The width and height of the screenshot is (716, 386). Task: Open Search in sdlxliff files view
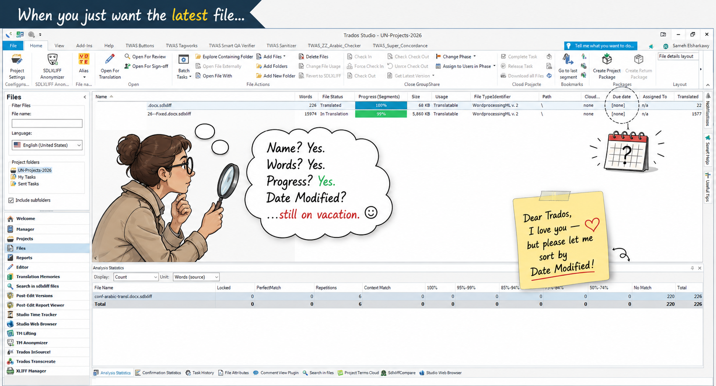pyautogui.click(x=47, y=286)
